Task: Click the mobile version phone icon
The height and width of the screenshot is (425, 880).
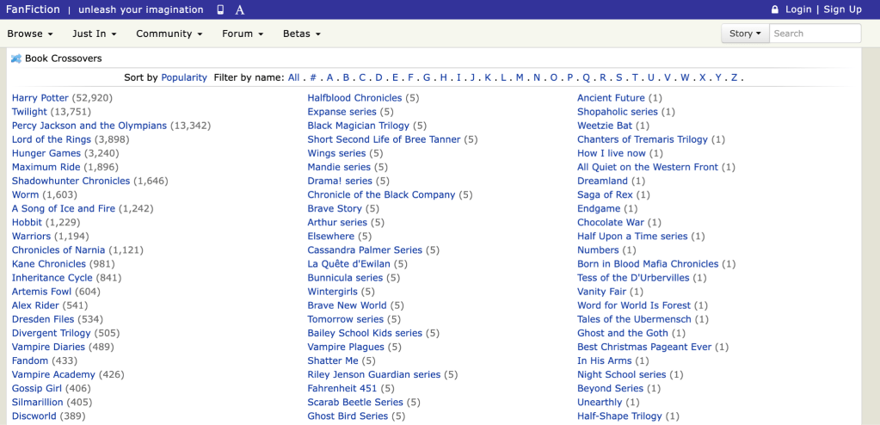Action: coord(220,9)
